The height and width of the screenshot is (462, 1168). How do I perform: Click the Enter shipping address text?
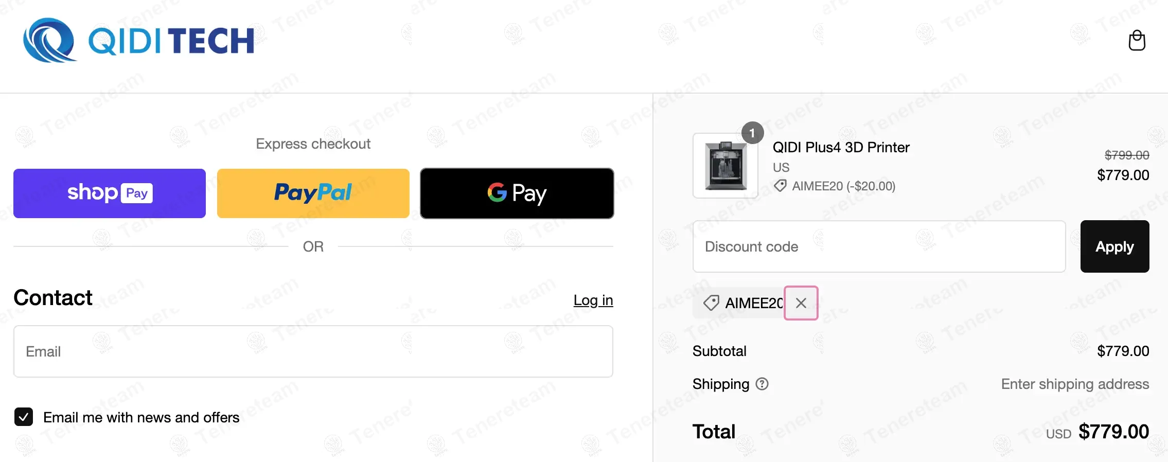(1074, 384)
